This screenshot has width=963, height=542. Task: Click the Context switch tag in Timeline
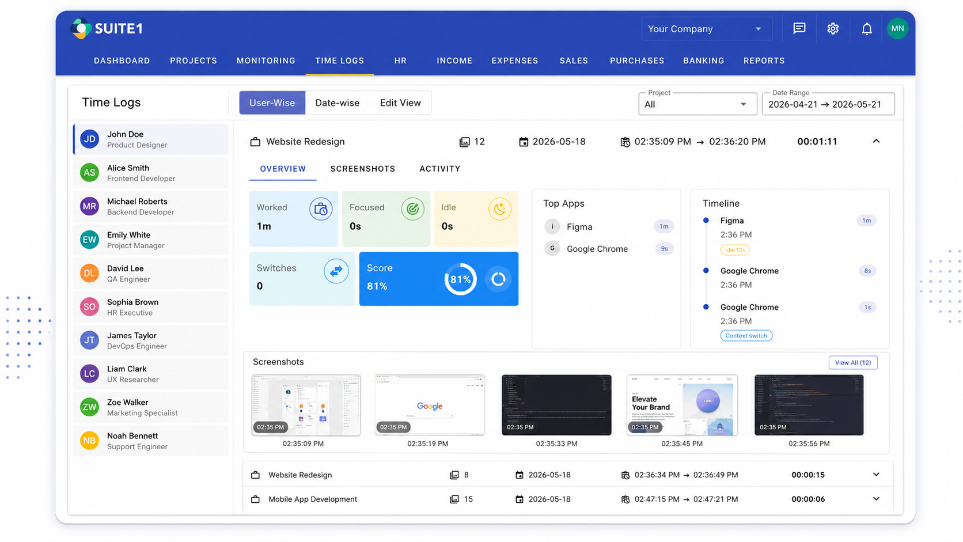point(746,336)
